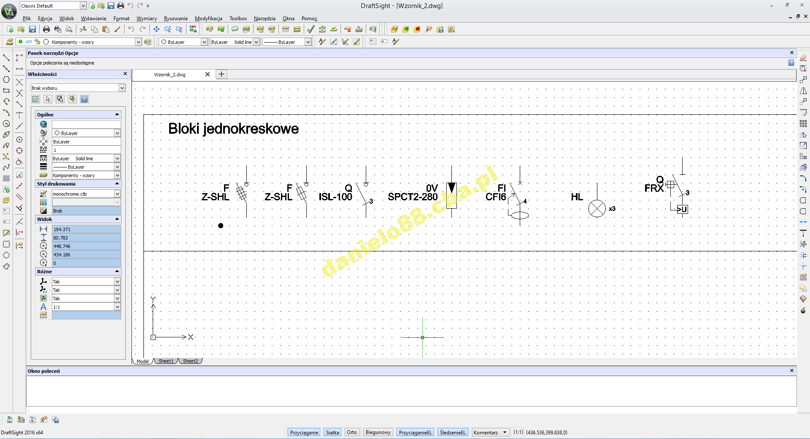
Task: Collapse the Ogólne section
Action: pos(117,114)
